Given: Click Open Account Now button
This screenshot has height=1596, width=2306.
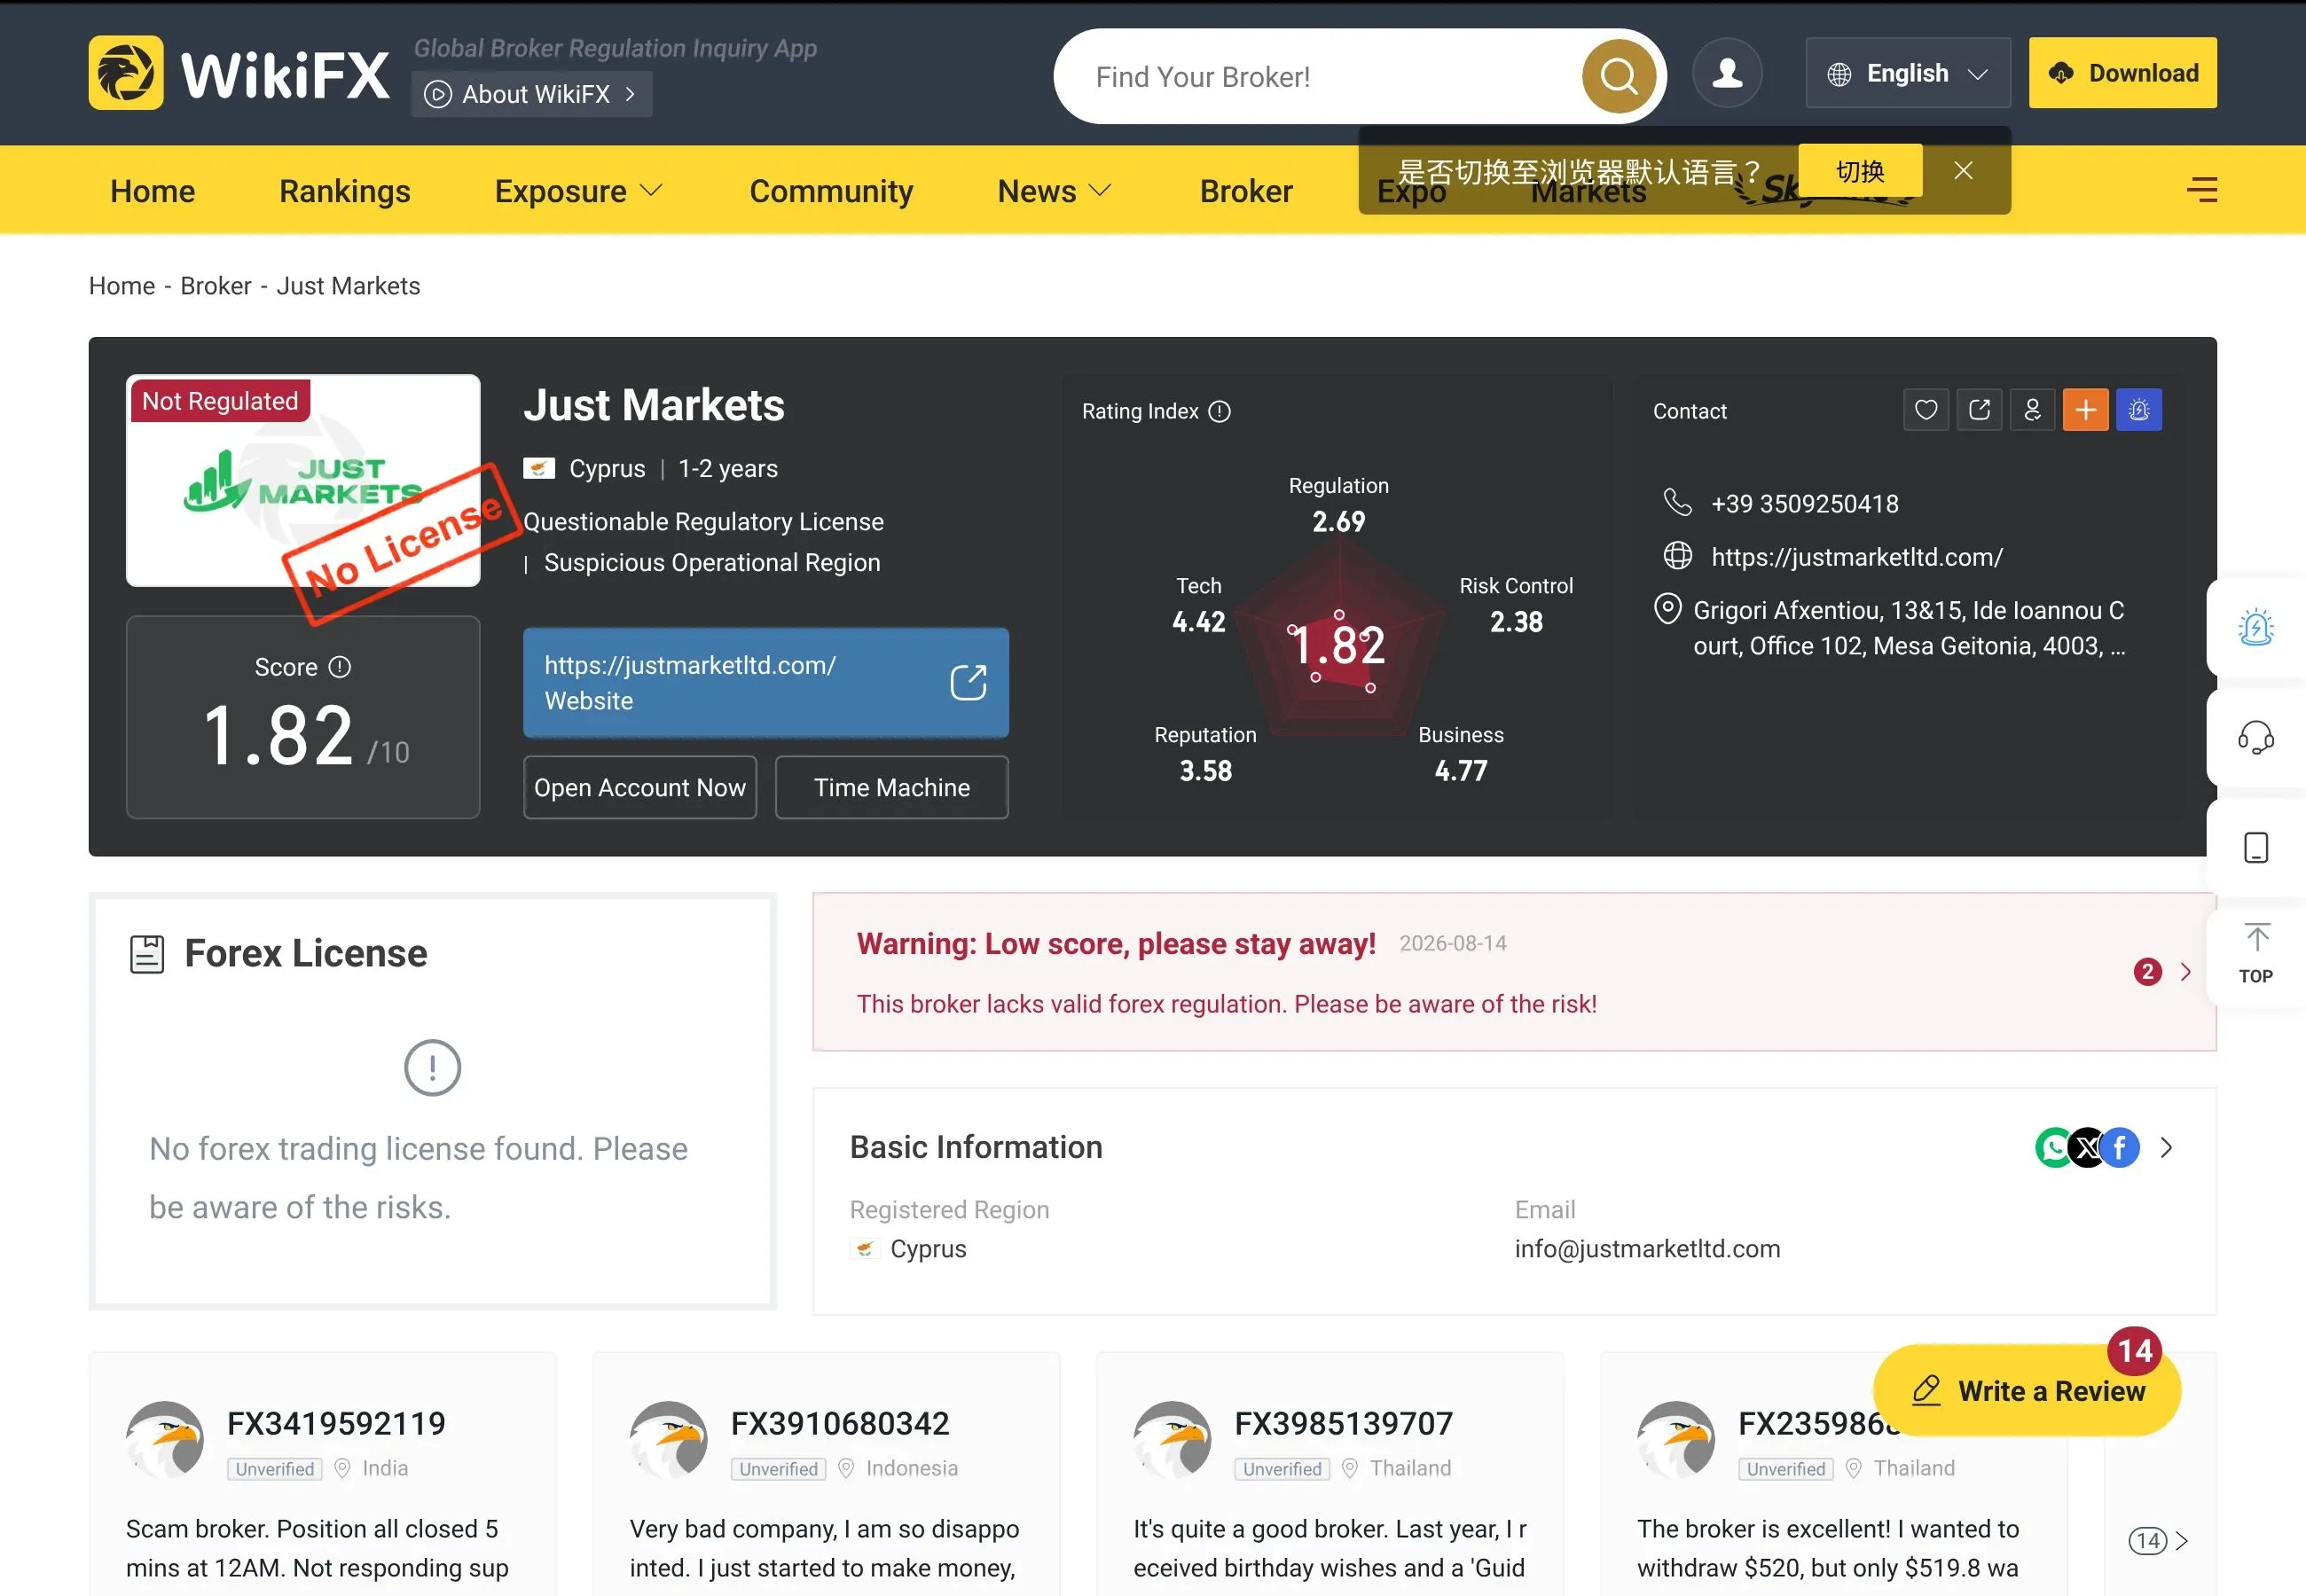Looking at the screenshot, I should click(x=640, y=788).
